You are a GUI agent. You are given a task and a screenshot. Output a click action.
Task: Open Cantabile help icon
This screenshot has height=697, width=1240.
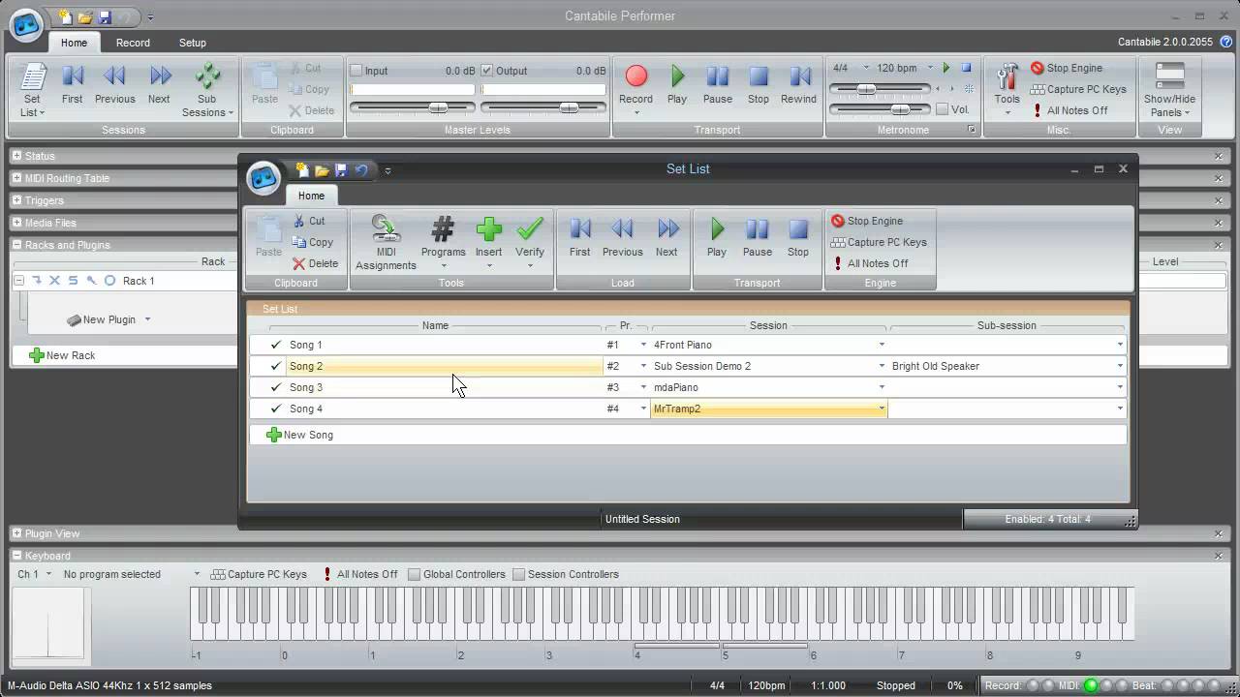click(x=1225, y=42)
